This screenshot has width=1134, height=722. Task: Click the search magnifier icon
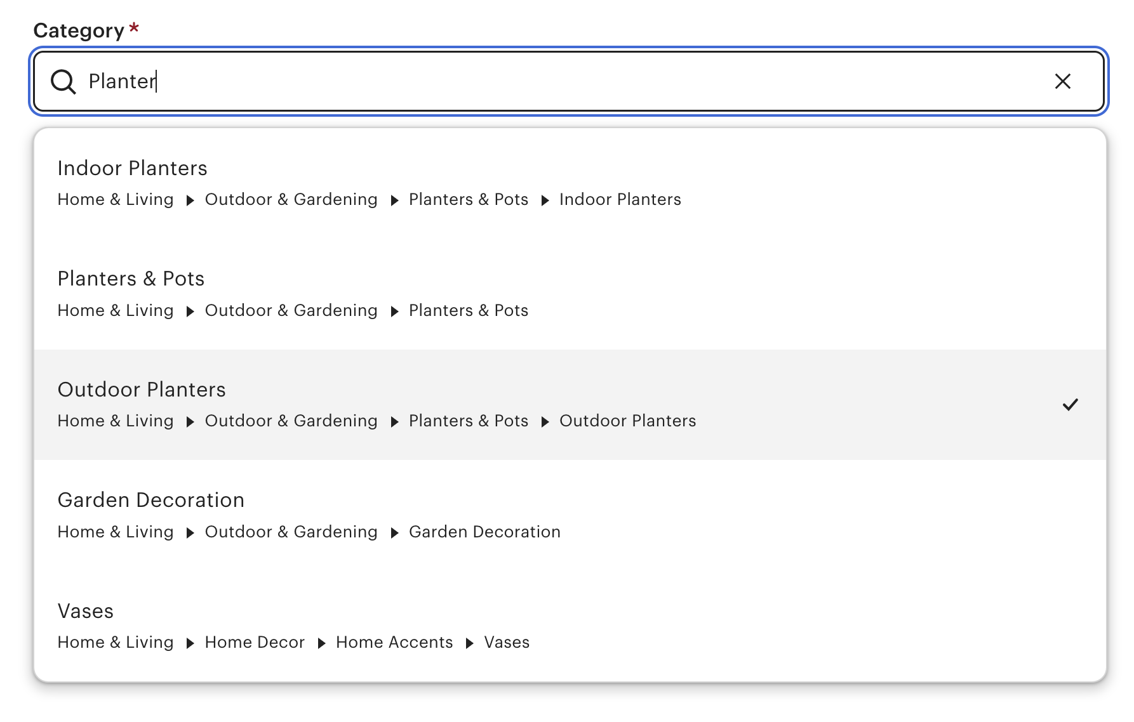coord(63,82)
